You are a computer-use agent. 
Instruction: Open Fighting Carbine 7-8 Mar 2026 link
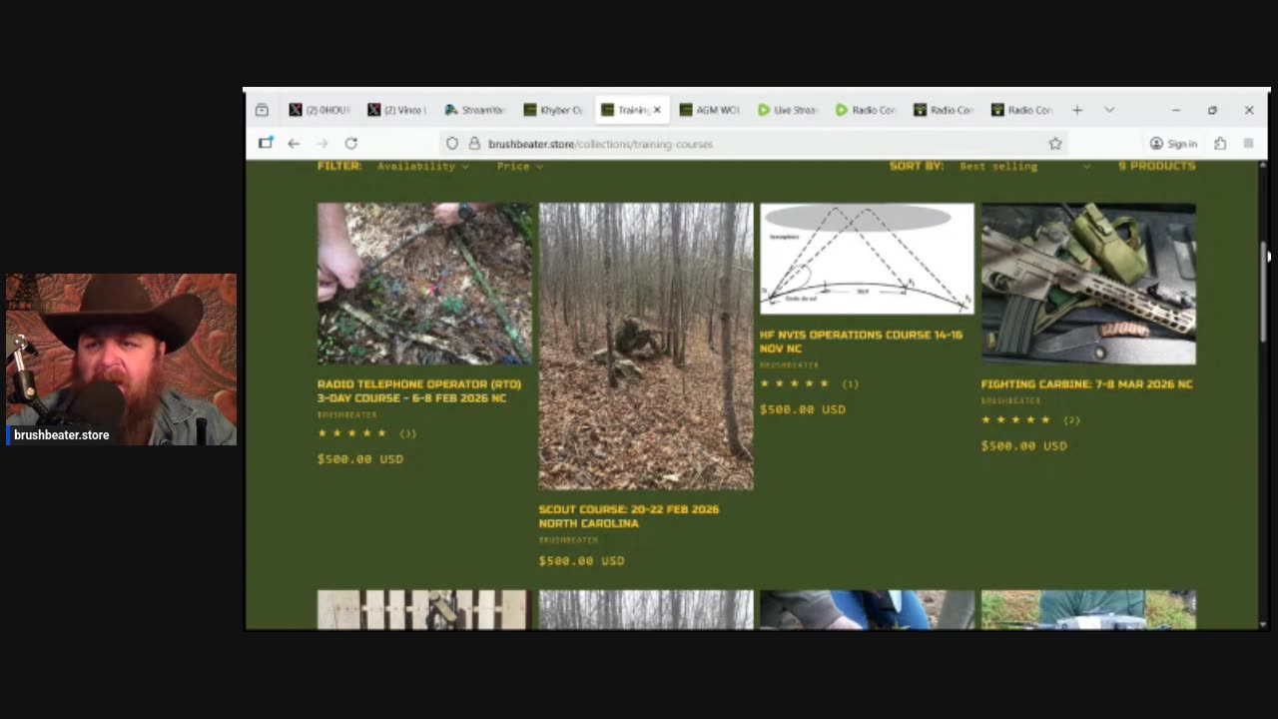[x=1086, y=383]
